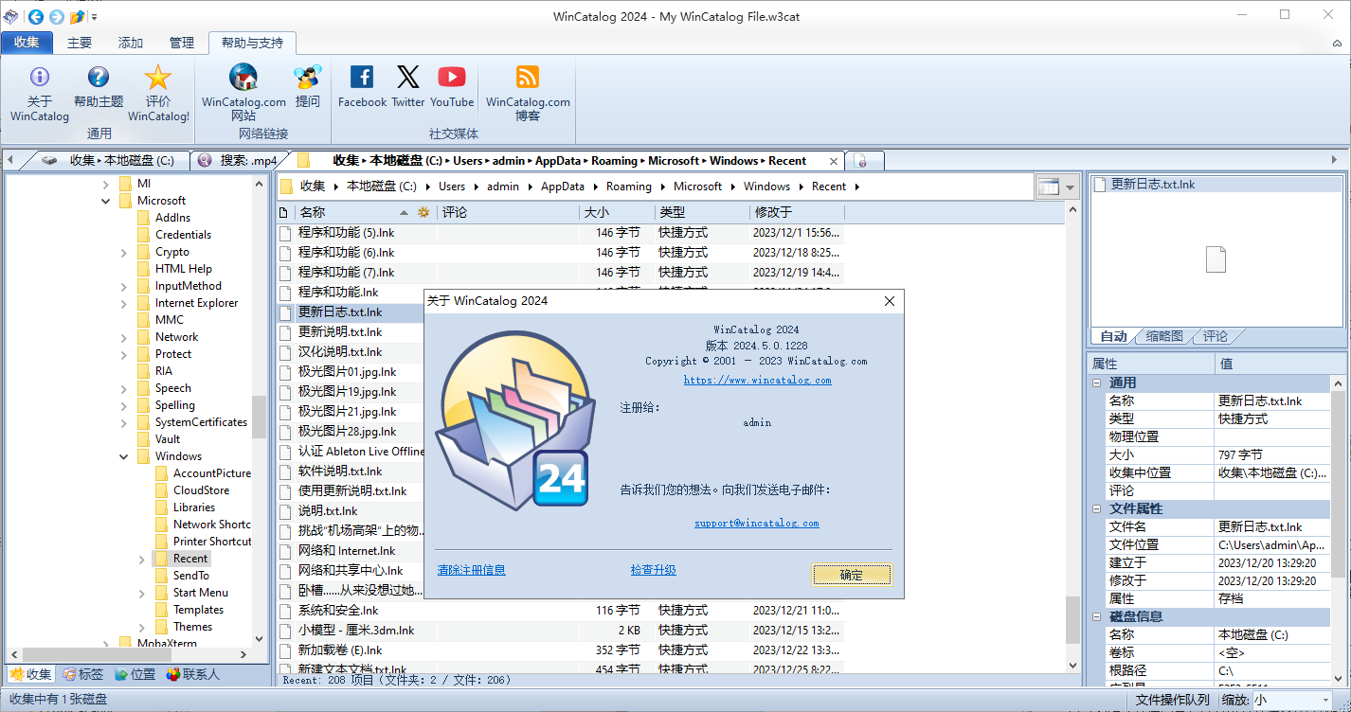Click the tree panel vertical scrollbar

point(261,417)
